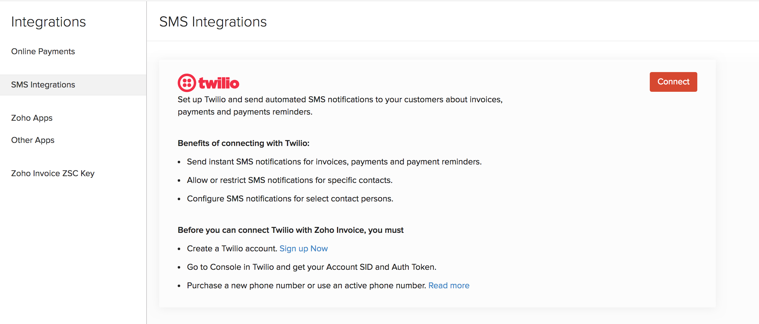Open Other Apps in the sidebar

point(33,140)
